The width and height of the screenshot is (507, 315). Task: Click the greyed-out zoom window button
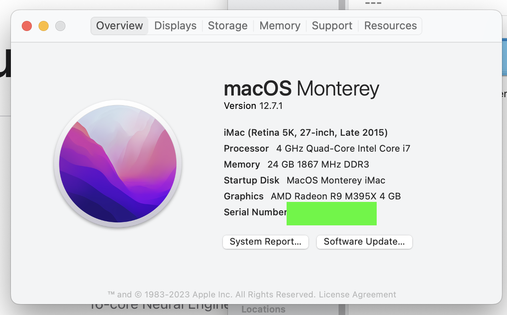tap(60, 26)
